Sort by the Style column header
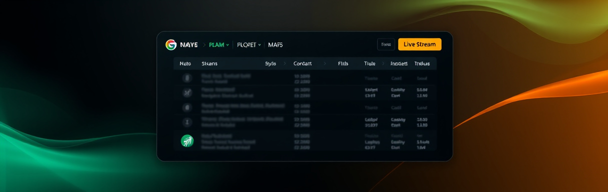Screen dimensions: 608x192 point(270,64)
